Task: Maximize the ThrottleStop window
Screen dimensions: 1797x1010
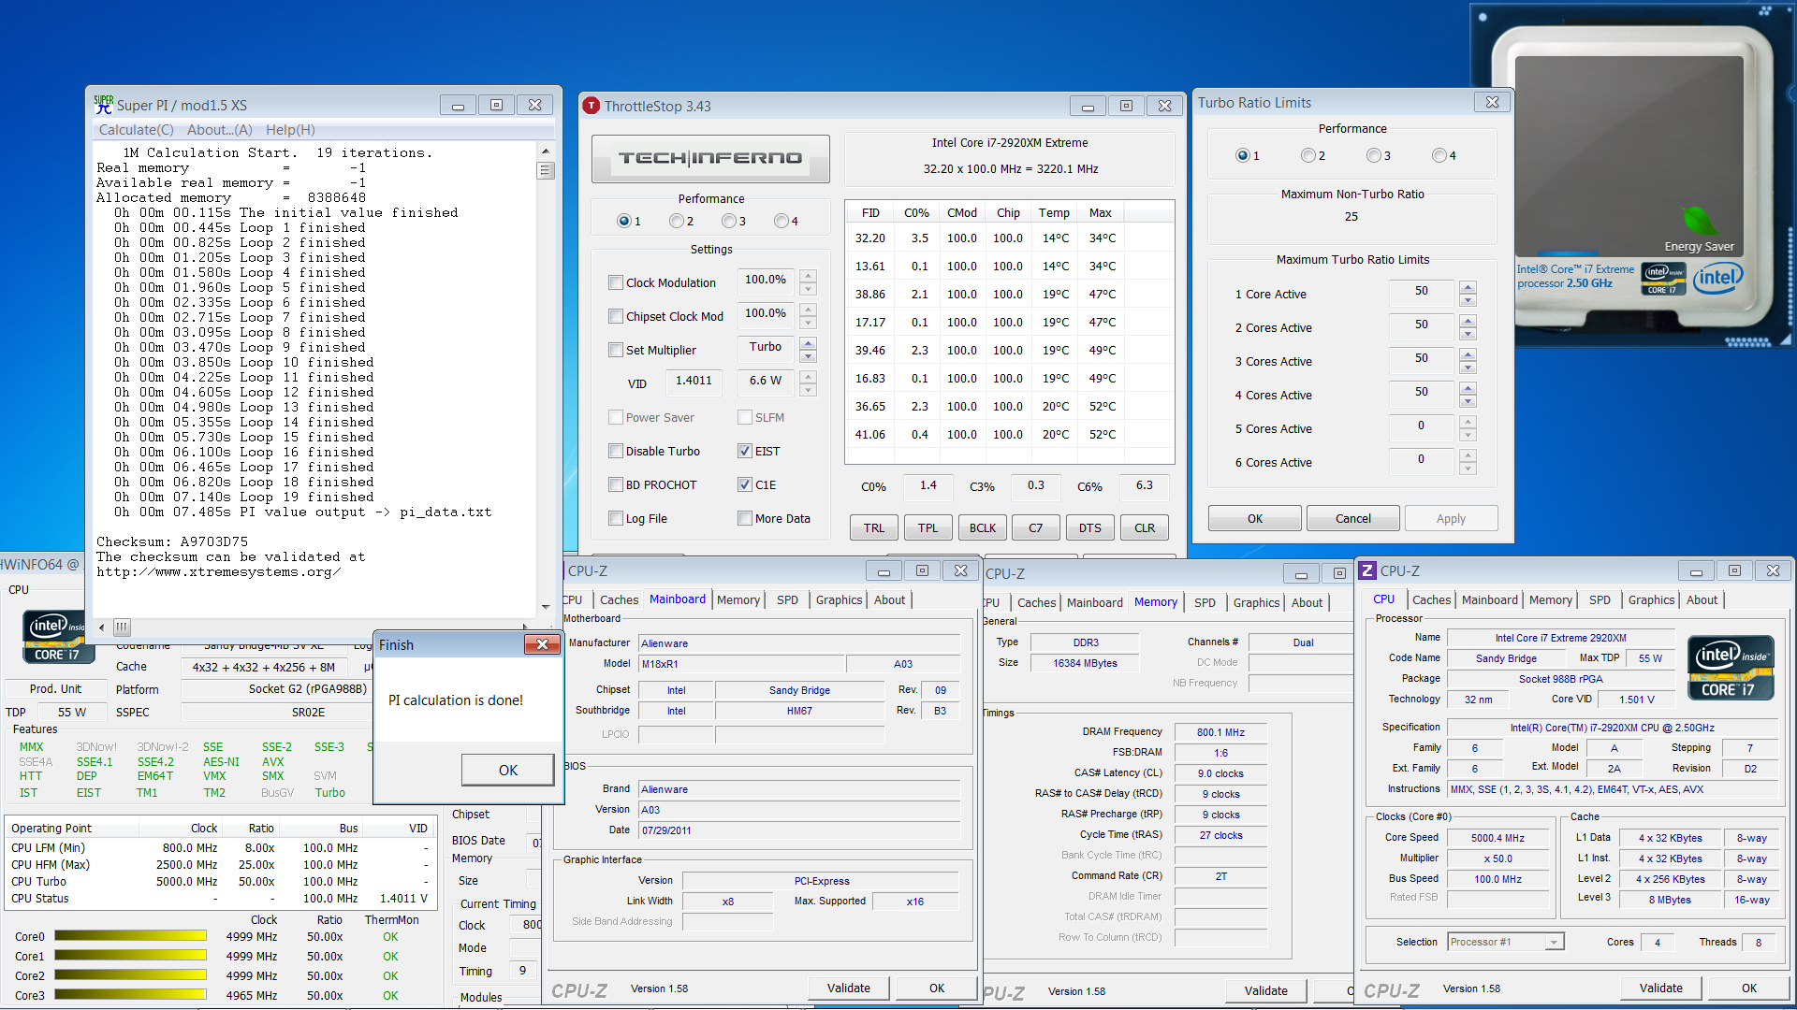Action: (x=1126, y=106)
